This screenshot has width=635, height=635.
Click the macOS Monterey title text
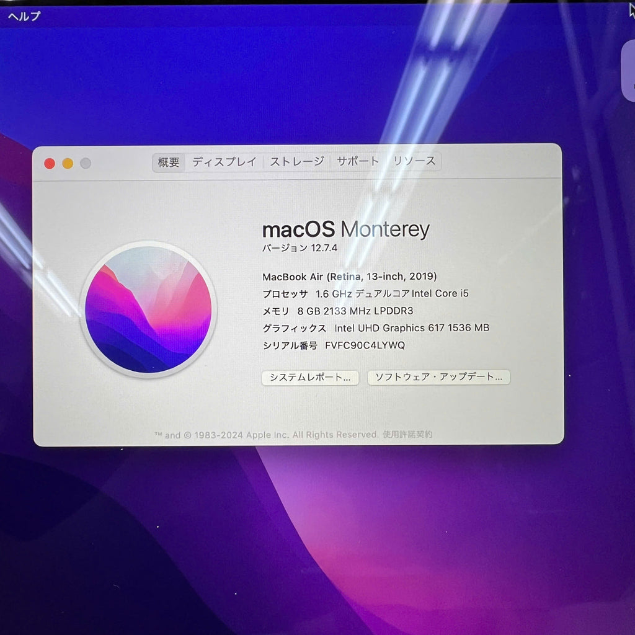click(x=346, y=229)
